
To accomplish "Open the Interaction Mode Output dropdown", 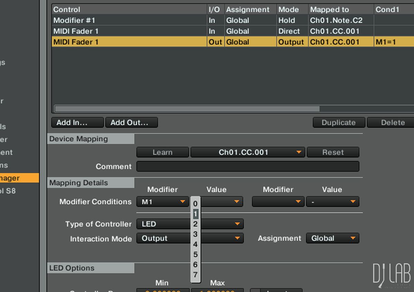I will click(x=190, y=238).
